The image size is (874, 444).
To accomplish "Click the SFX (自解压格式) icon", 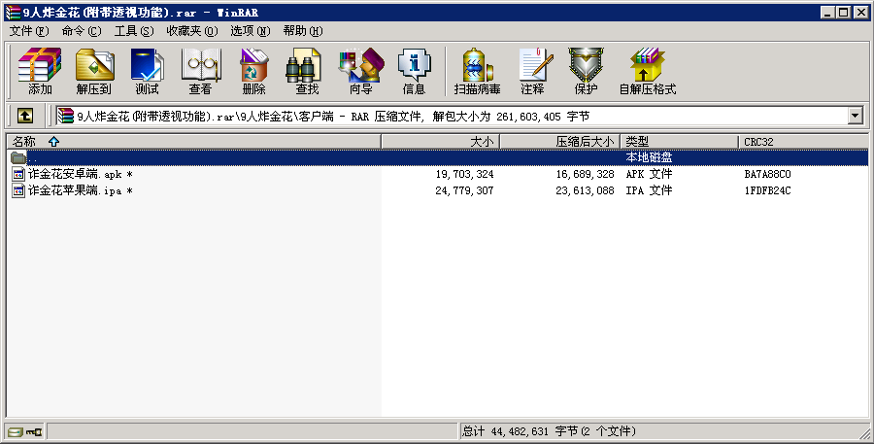I will (647, 71).
